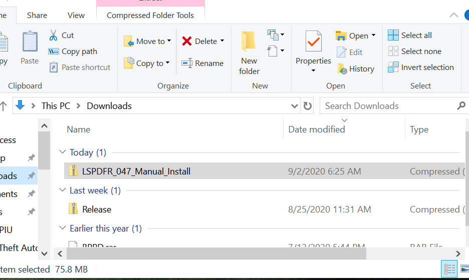Viewport: 469px width, 280px height.
Task: Open the Properties checkmark icon
Action: click(x=313, y=41)
